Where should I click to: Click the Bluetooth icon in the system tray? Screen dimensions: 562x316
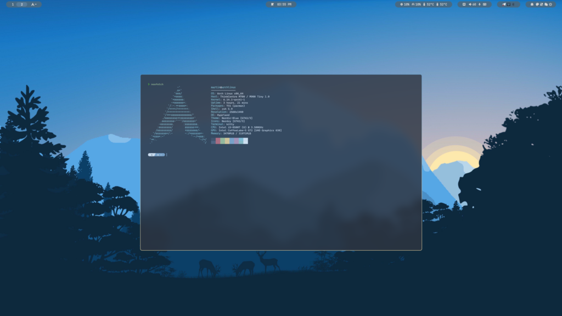(x=514, y=4)
